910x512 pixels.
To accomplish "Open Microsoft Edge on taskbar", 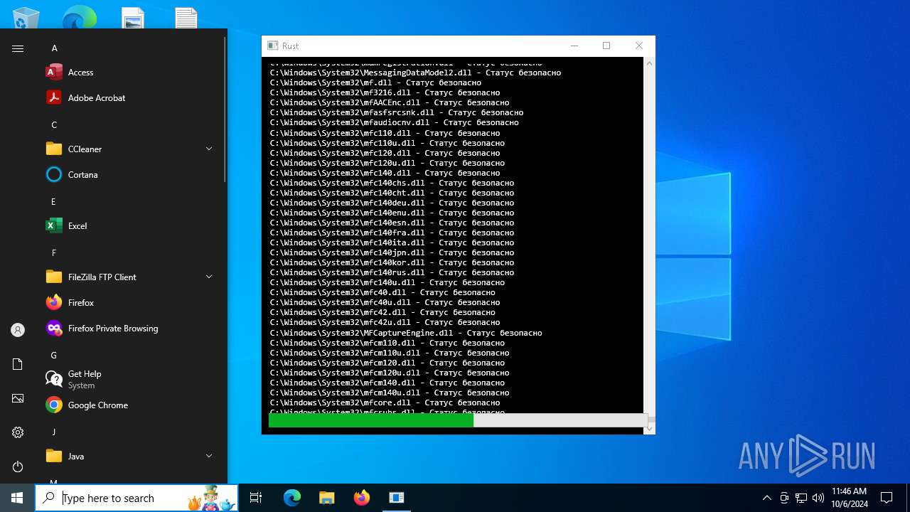I will [292, 498].
